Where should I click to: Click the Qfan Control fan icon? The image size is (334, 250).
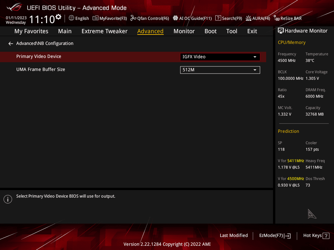point(133,18)
